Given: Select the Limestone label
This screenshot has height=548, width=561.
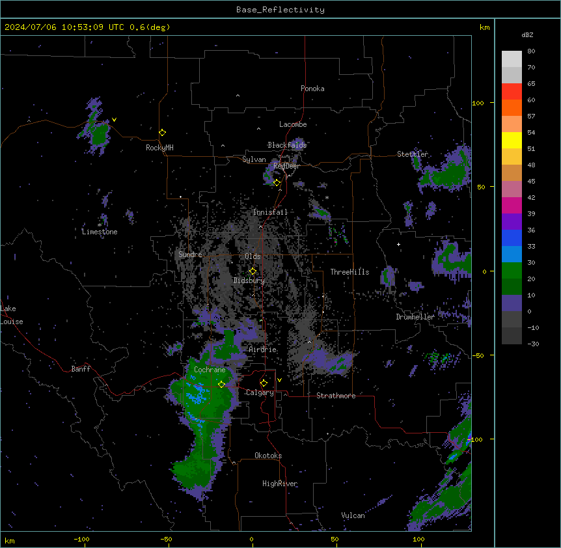Looking at the screenshot, I should 100,232.
